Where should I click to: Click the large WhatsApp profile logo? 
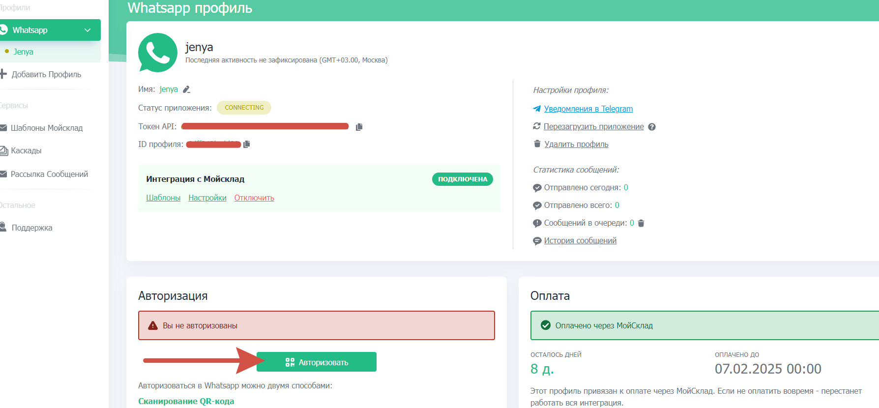[x=157, y=53]
